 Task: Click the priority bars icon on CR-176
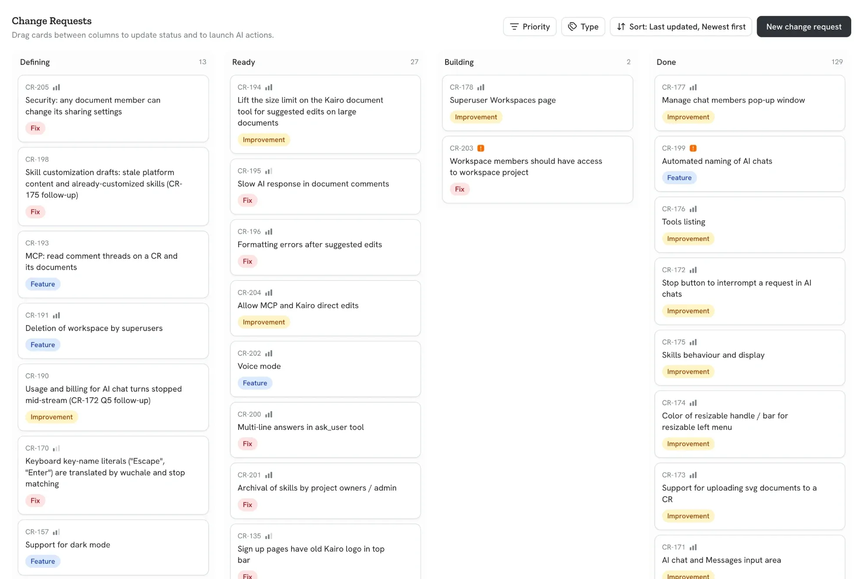[x=693, y=209]
